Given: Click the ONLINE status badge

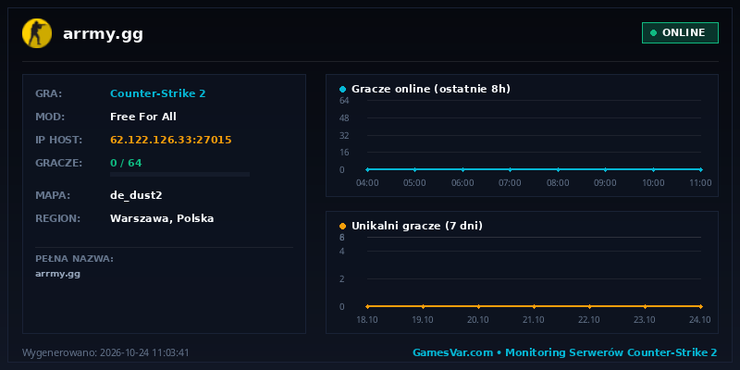Looking at the screenshot, I should point(680,32).
